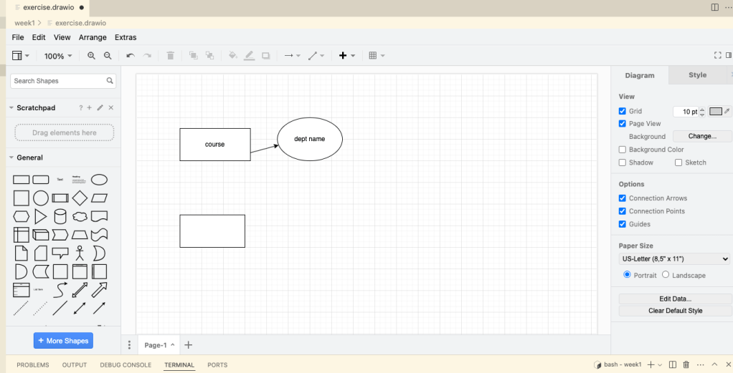This screenshot has height=373, width=733.
Task: Pick the actor stick figure shape
Action: point(80,253)
